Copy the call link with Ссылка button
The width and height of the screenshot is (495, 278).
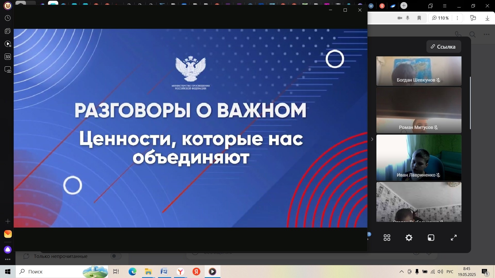click(443, 47)
